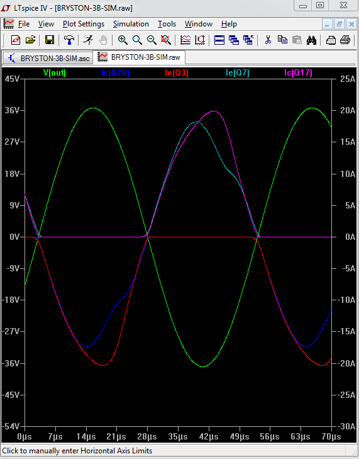Select the Ic(Q17) trace label
Viewport: 359px width, 459px height.
298,72
